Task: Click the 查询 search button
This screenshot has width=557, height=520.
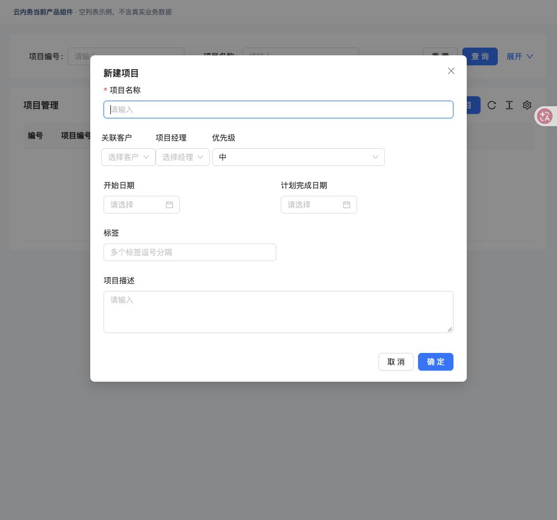Action: (x=479, y=56)
